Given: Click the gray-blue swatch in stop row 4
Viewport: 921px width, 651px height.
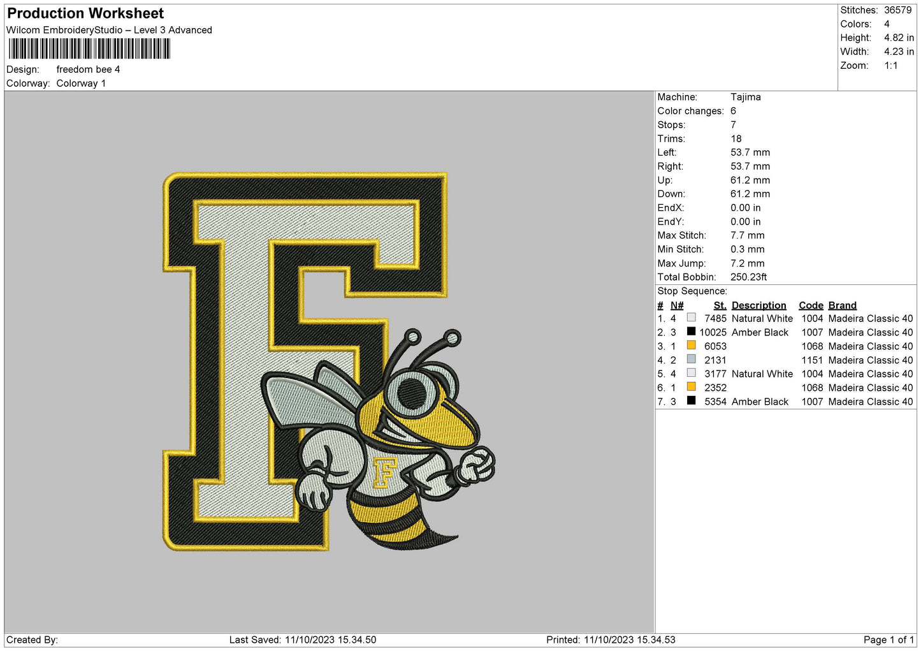Looking at the screenshot, I should [x=691, y=359].
